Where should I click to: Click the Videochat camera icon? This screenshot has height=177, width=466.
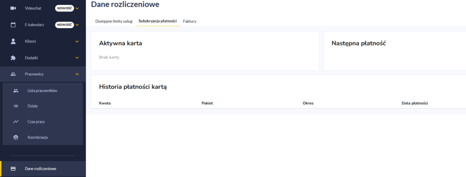tap(13, 8)
